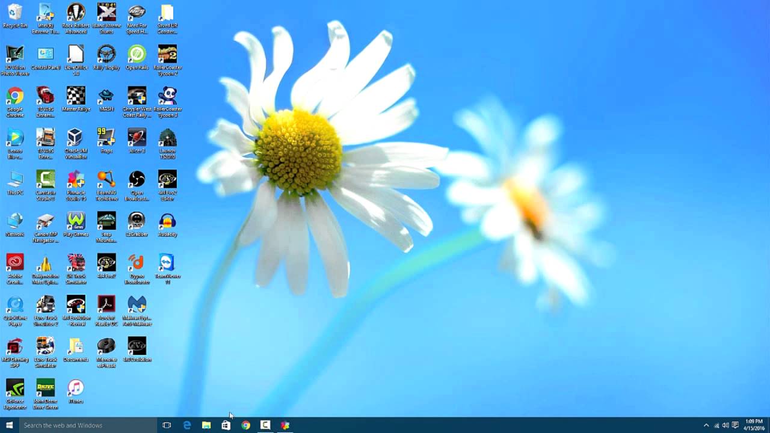Open the Open Broadcaster desktop icon
Viewport: 770px width, 433px height.
click(137, 185)
